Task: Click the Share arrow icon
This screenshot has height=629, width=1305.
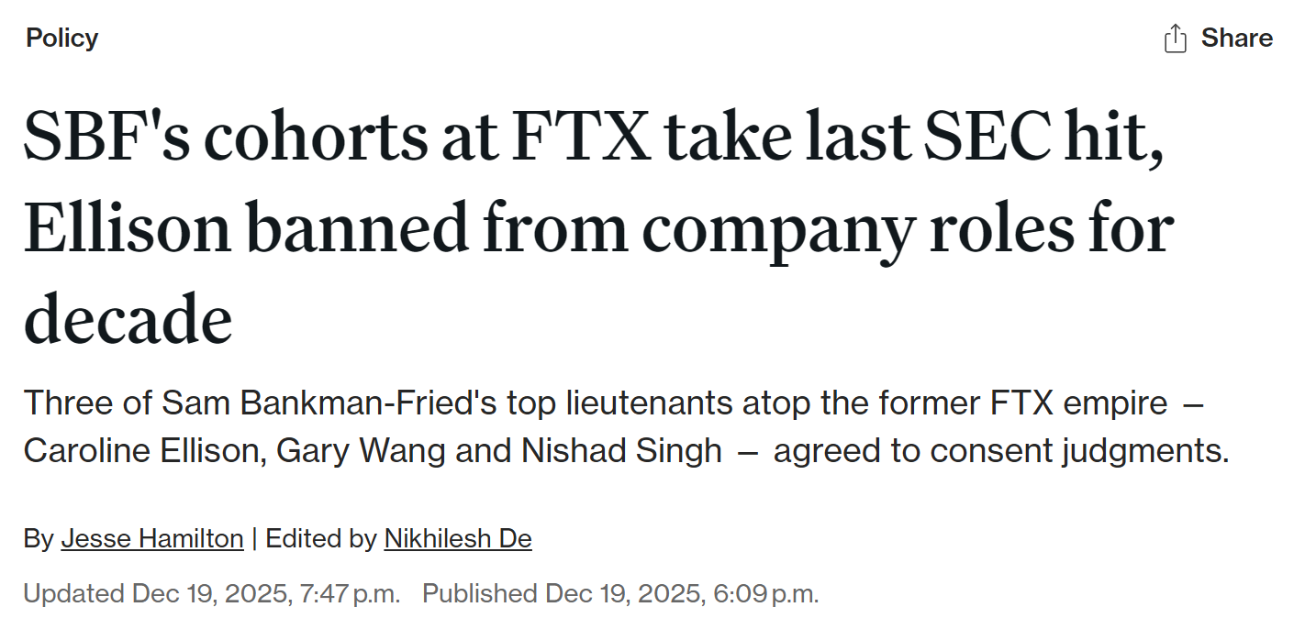Action: pyautogui.click(x=1175, y=39)
